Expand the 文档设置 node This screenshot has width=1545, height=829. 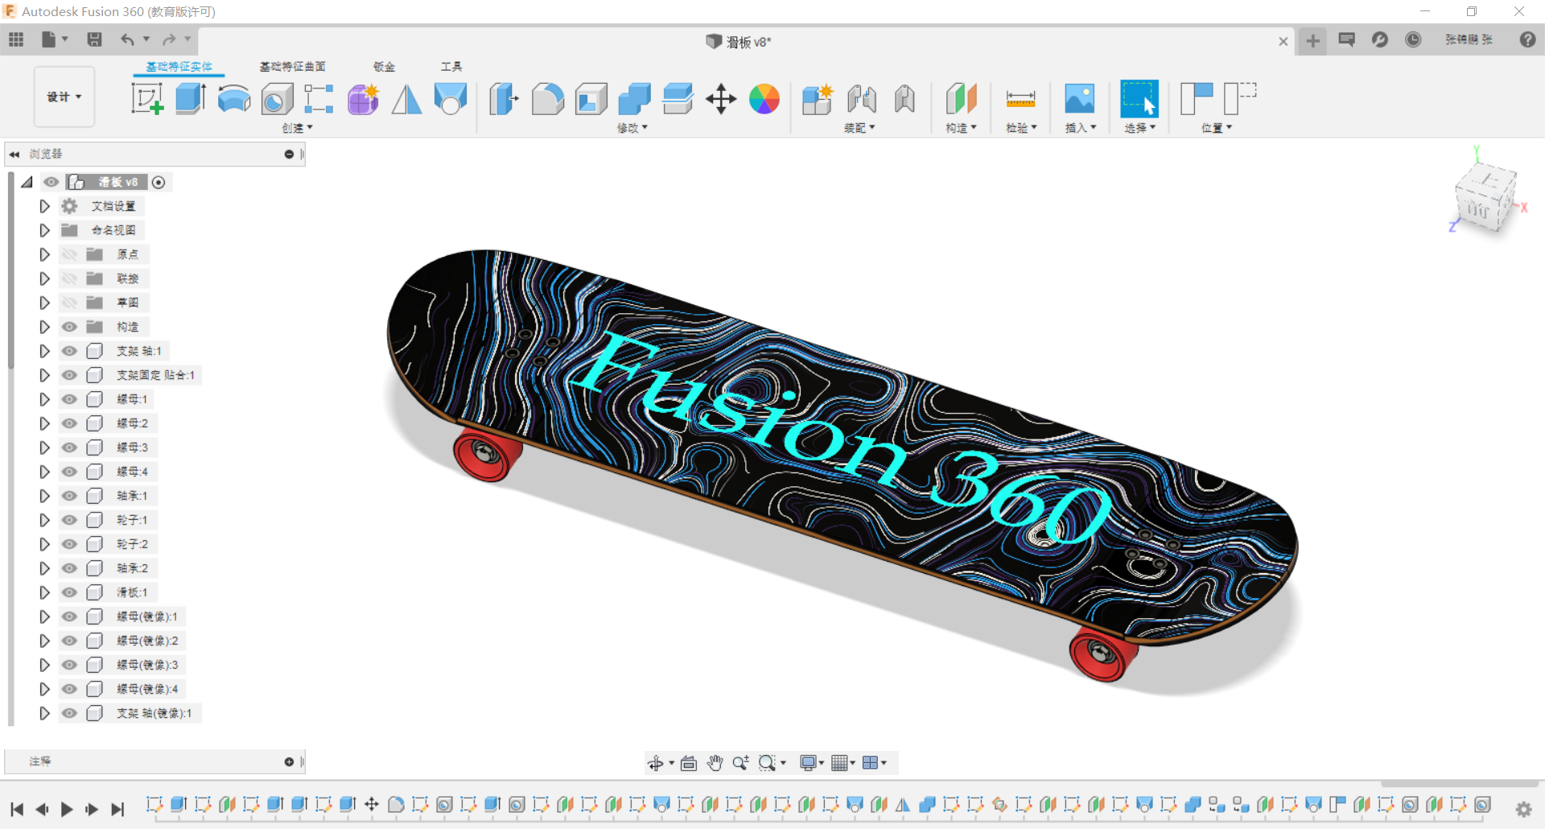(44, 206)
